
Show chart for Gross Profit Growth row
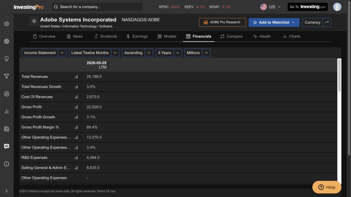(76, 117)
